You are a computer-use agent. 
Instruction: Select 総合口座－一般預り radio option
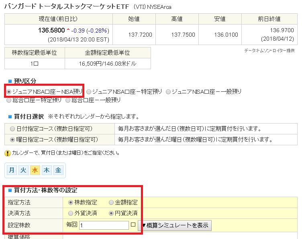click(x=67, y=100)
